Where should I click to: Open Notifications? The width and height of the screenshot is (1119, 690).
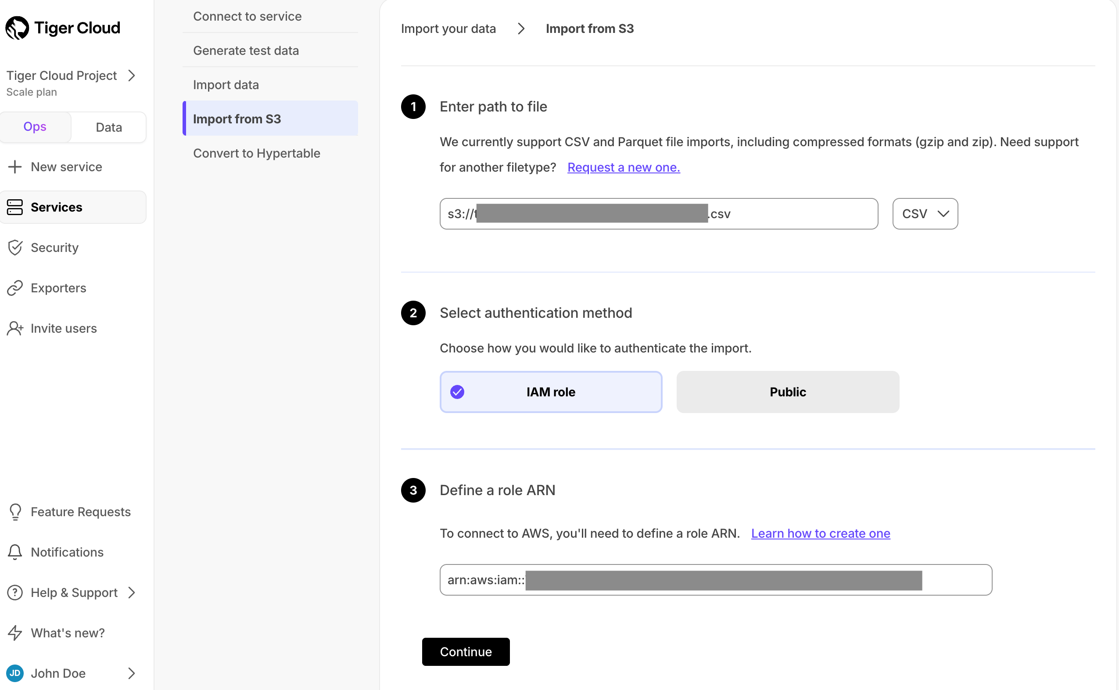[67, 552]
